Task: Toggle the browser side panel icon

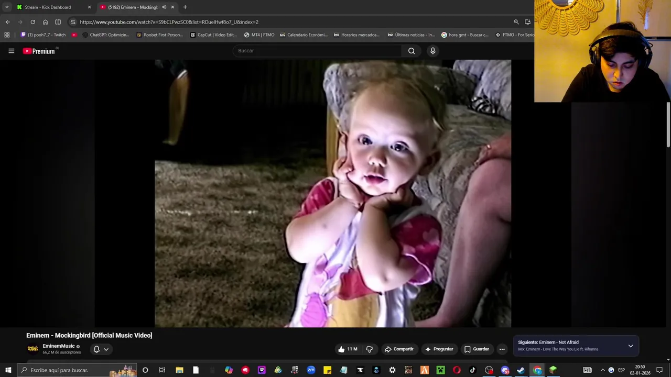Action: coord(58,22)
